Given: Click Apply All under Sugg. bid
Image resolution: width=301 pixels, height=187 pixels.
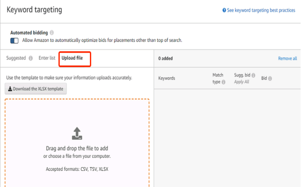Looking at the screenshot, I should pos(242,82).
